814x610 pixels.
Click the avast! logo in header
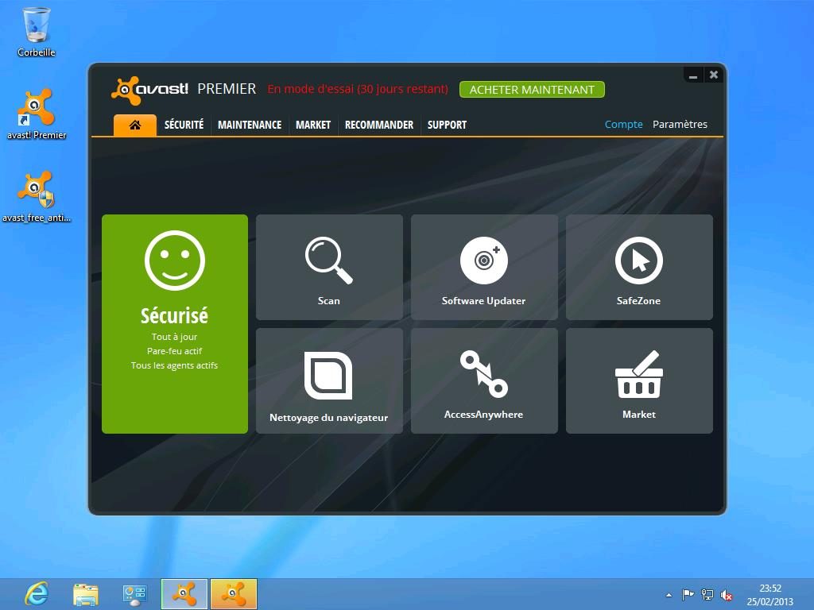coord(149,90)
